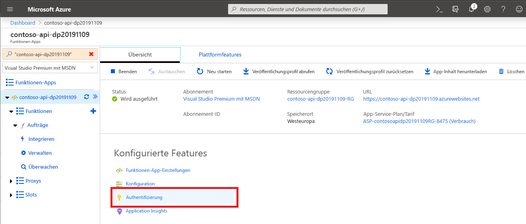Image resolution: width=526 pixels, height=224 pixels.
Task: Collapse the contoso-api-dp20191109 tree node
Action: (x=7, y=97)
